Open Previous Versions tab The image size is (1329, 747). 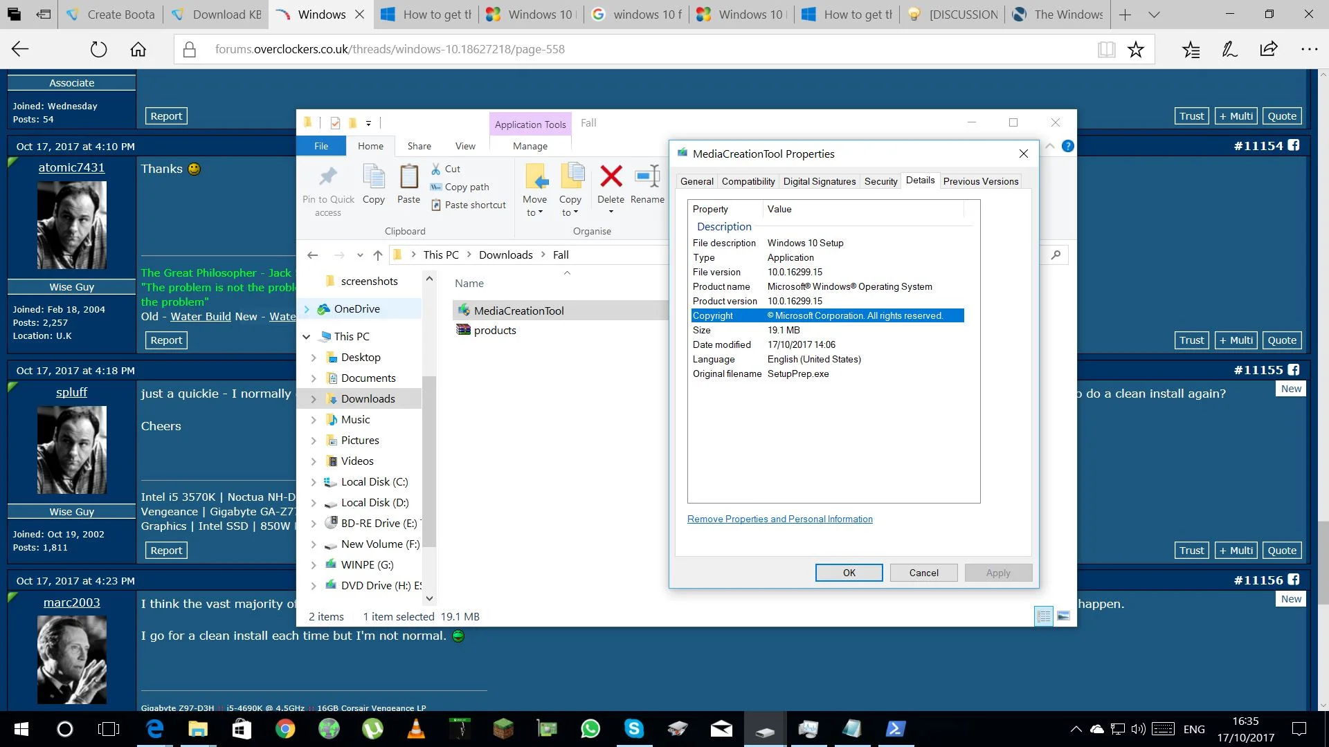[x=981, y=181]
